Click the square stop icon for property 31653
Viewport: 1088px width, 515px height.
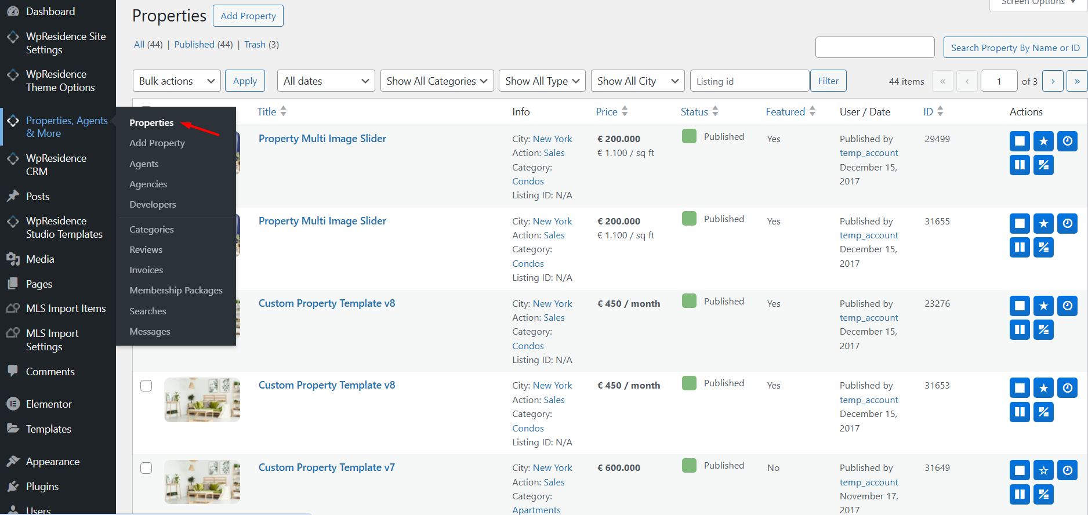pyautogui.click(x=1020, y=388)
